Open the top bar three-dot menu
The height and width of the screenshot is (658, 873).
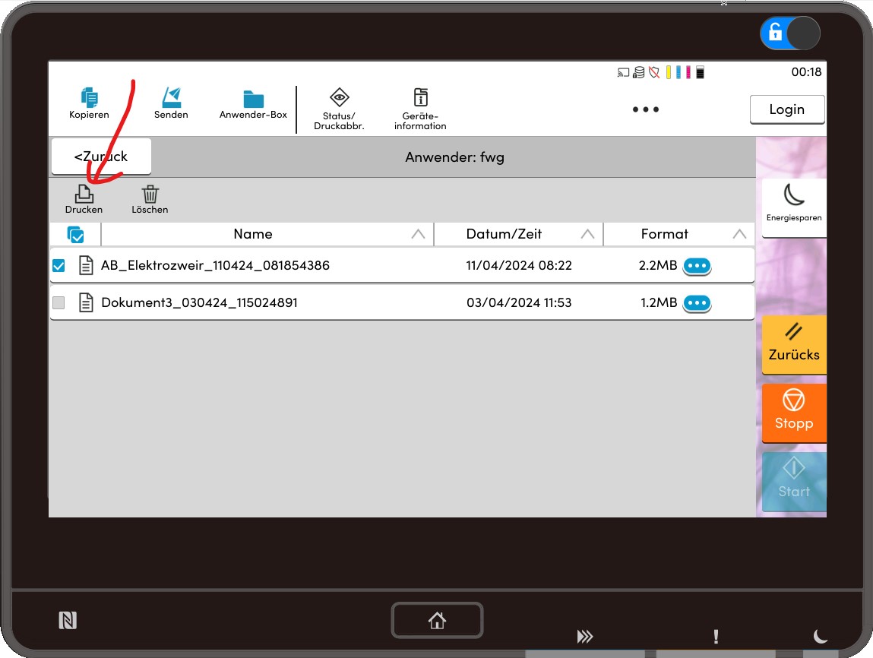click(x=646, y=109)
